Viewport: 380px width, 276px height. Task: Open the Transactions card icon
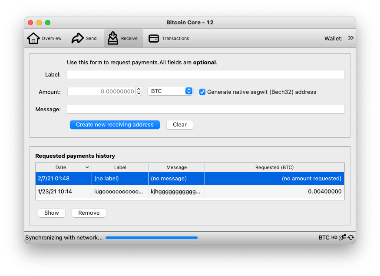click(x=154, y=38)
